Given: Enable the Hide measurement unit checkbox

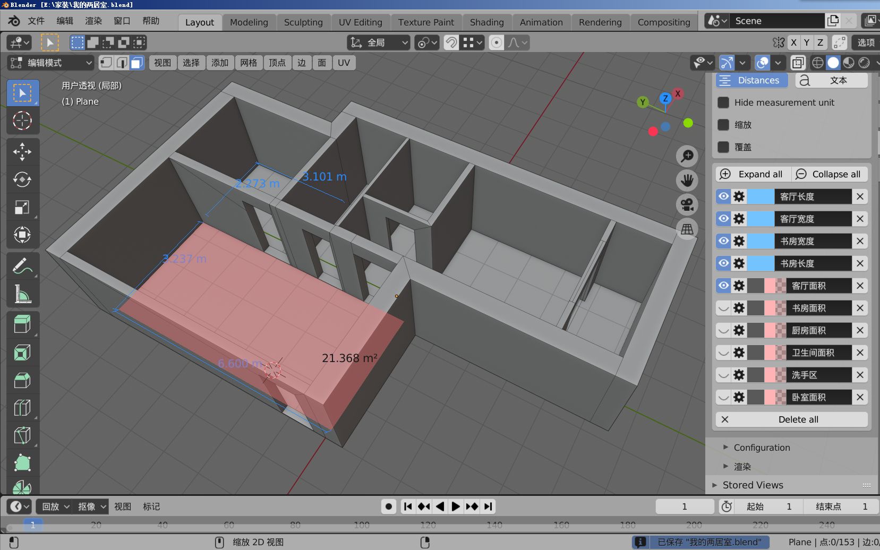Looking at the screenshot, I should click(723, 102).
